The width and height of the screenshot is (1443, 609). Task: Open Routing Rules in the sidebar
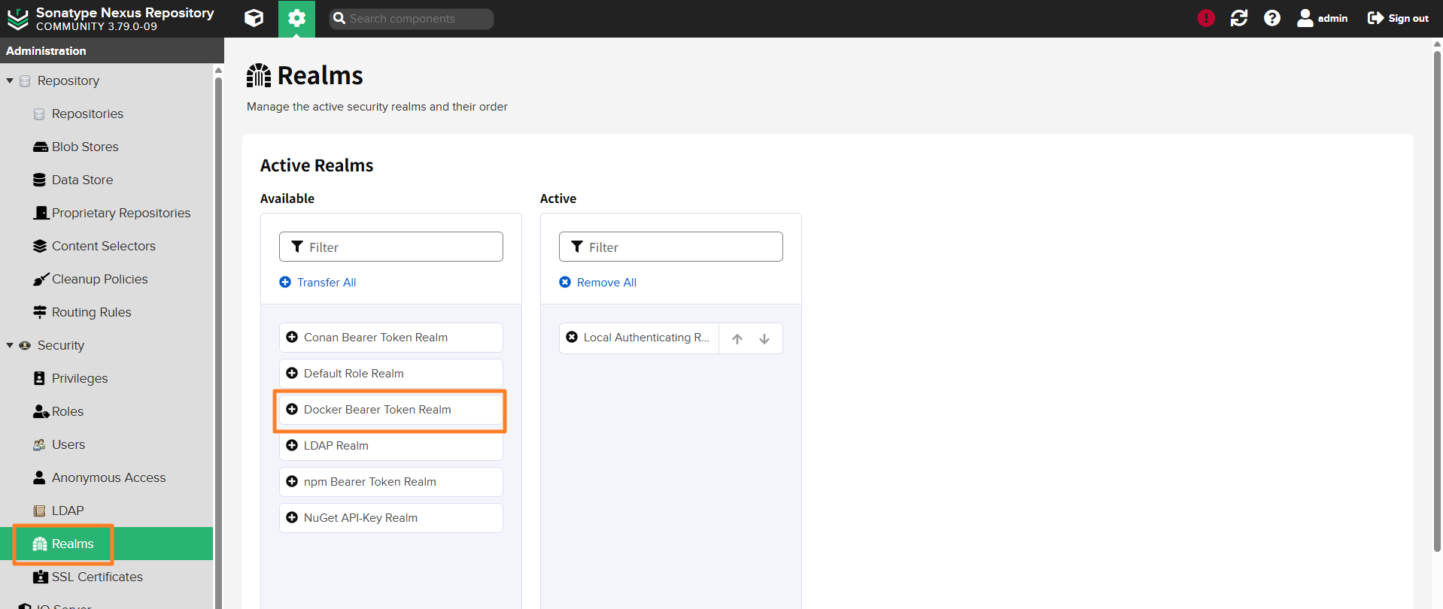tap(91, 312)
